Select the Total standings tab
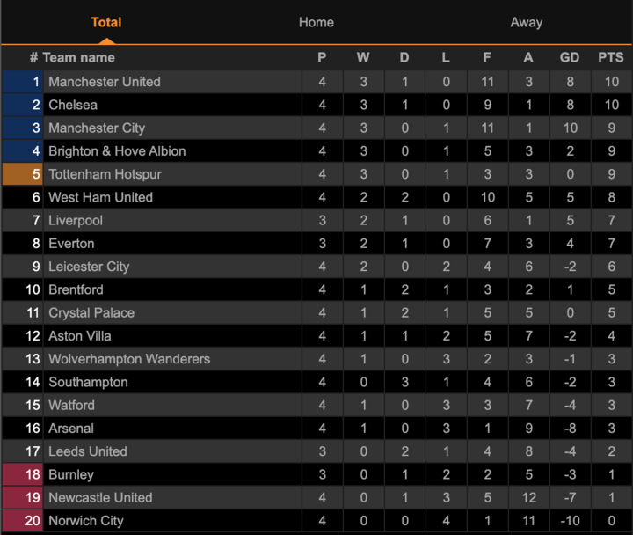 click(106, 22)
